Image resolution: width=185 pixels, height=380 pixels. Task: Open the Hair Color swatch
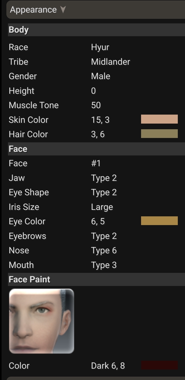(159, 134)
